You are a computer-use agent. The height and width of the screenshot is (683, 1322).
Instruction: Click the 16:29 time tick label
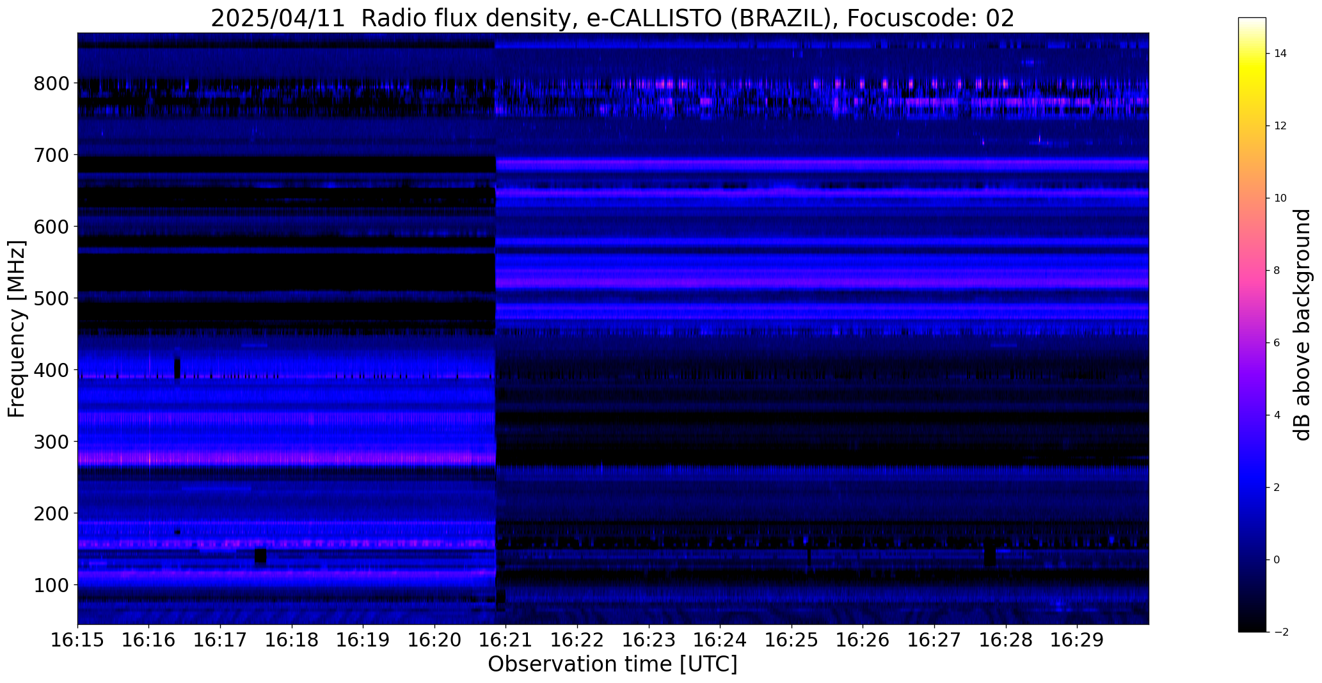coord(1078,641)
